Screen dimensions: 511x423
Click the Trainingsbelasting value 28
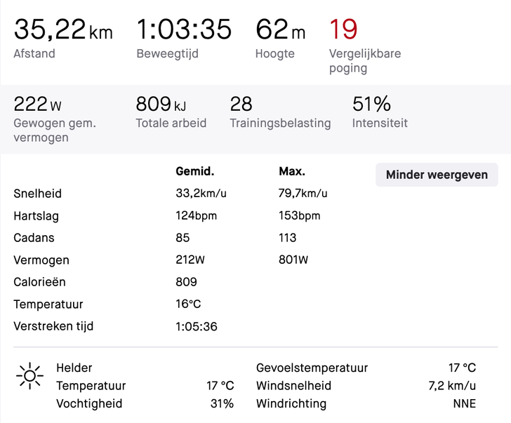point(241,105)
